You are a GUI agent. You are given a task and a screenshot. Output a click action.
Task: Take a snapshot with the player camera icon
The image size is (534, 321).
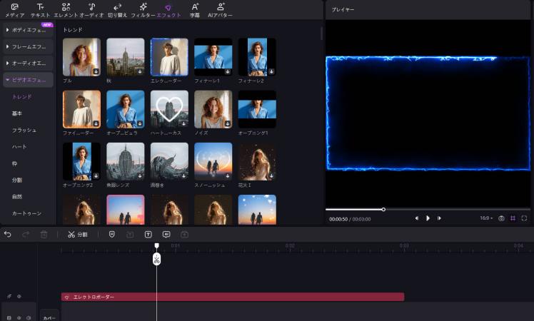(501, 218)
